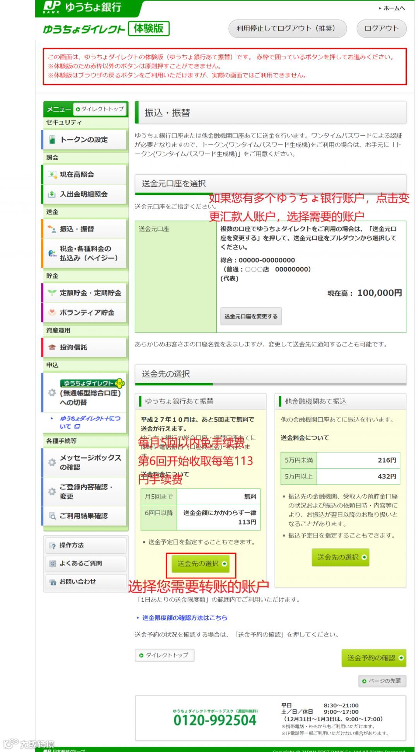
Task: Open 投資信託 menu item
Action: (x=84, y=347)
